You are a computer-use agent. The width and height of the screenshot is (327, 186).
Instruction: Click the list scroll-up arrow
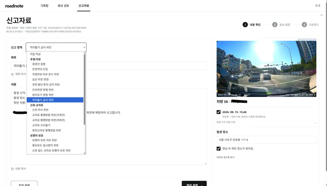pyautogui.click(x=84, y=53)
